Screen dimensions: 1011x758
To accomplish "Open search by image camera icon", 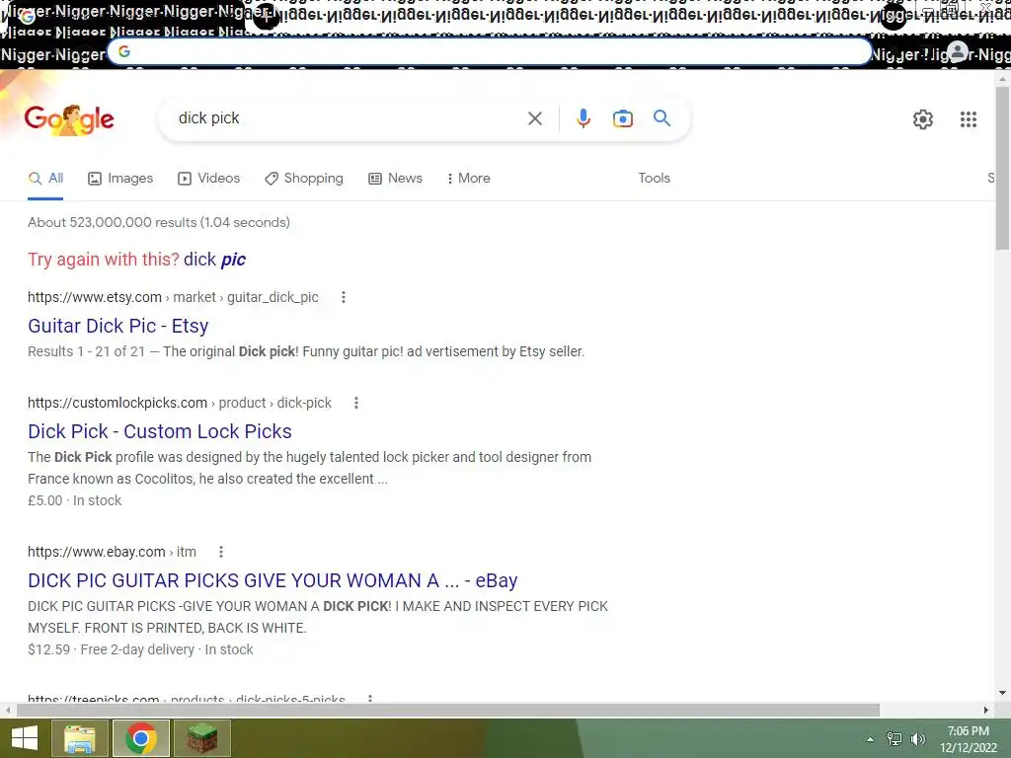I will 623,118.
